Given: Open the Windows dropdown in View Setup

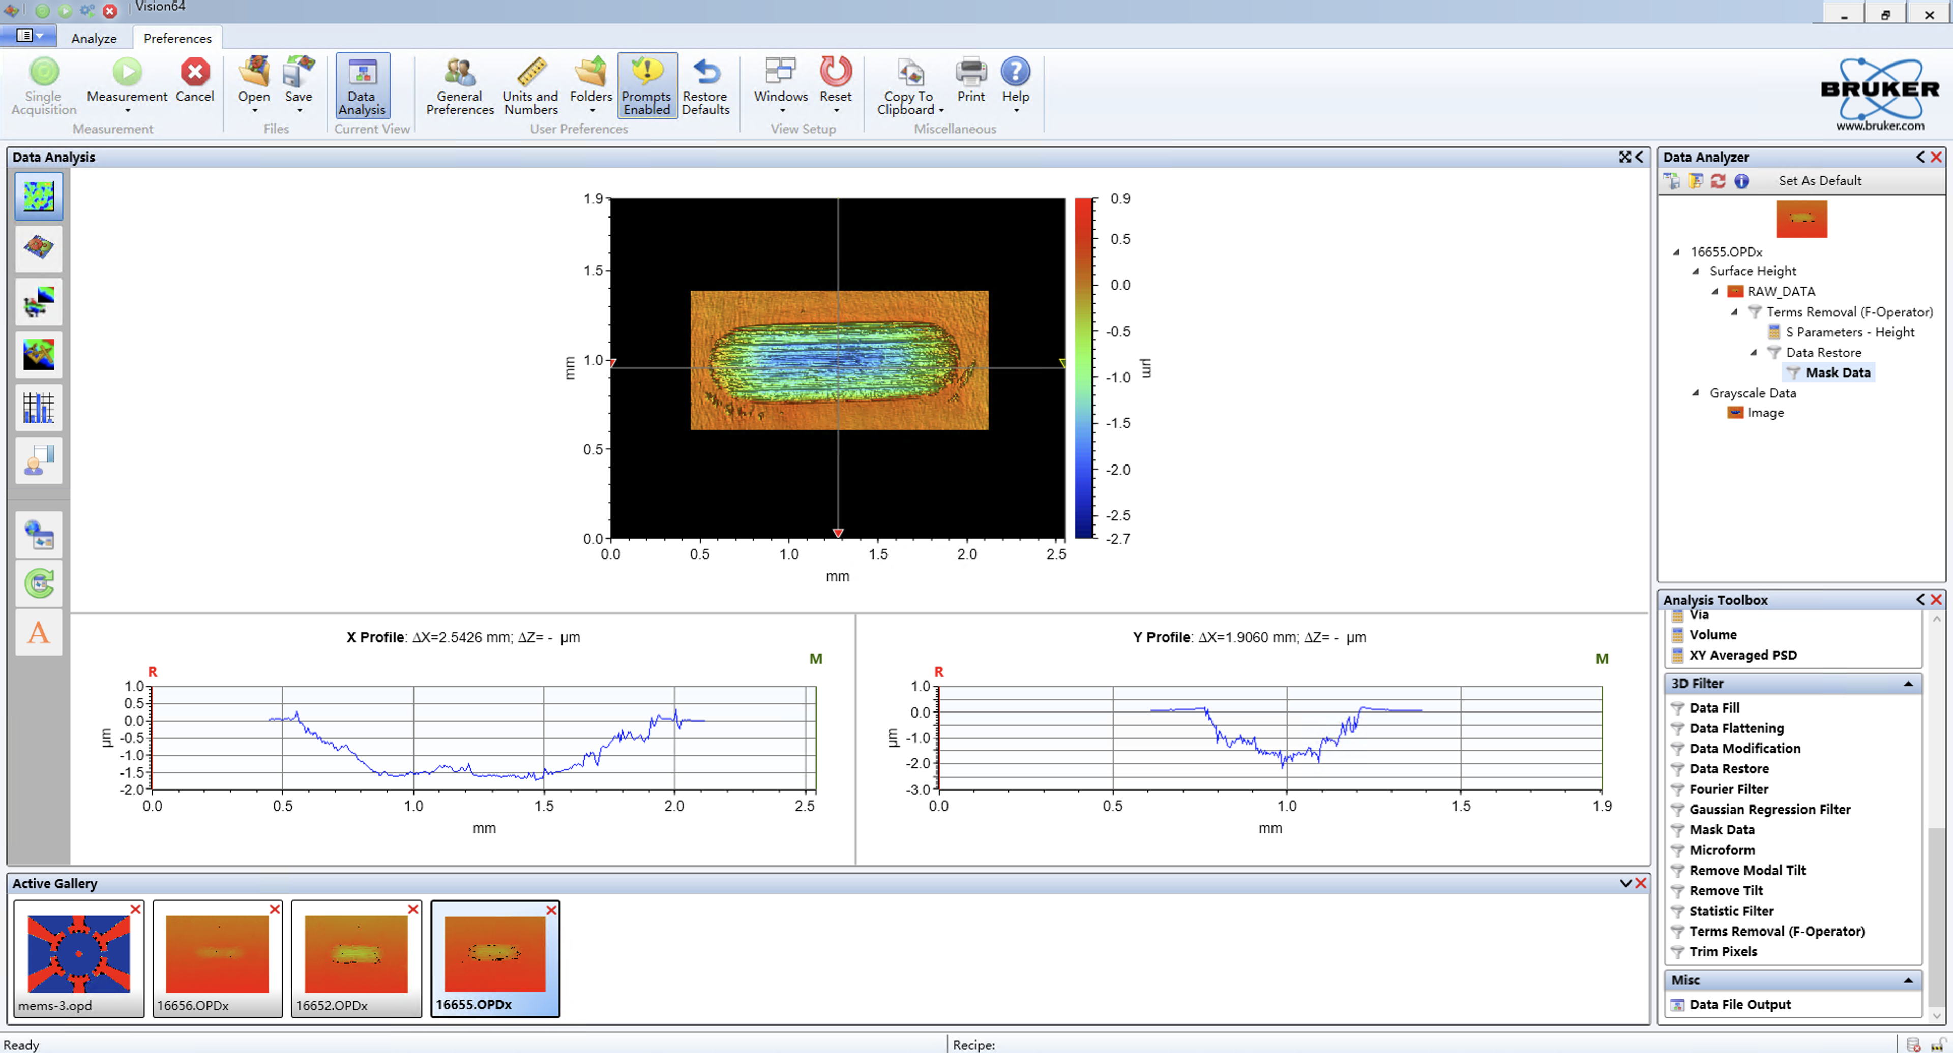Looking at the screenshot, I should (x=781, y=85).
